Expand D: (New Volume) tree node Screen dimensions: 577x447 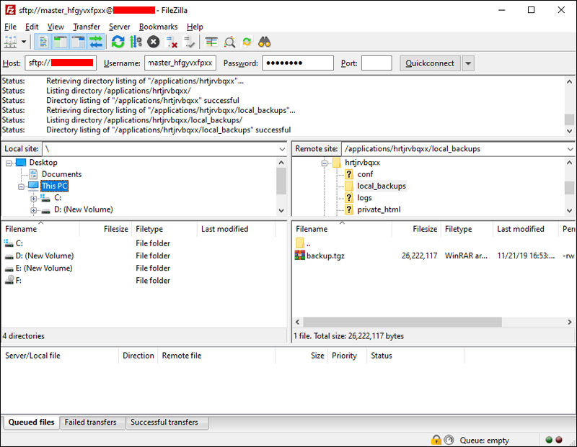click(33, 210)
